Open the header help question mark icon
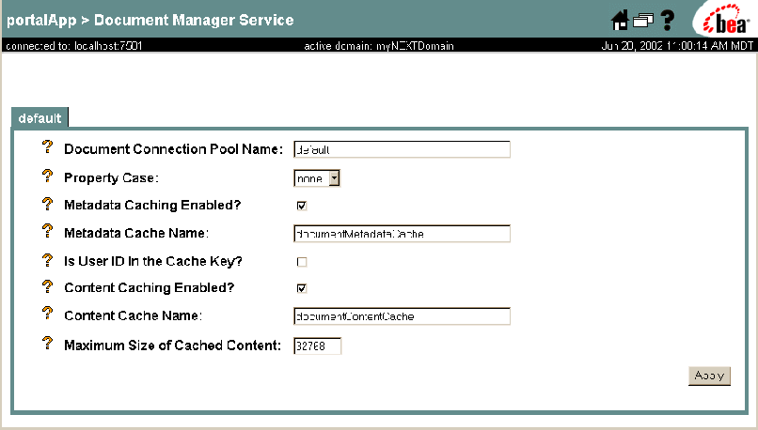The height and width of the screenshot is (430, 758). coord(668,21)
